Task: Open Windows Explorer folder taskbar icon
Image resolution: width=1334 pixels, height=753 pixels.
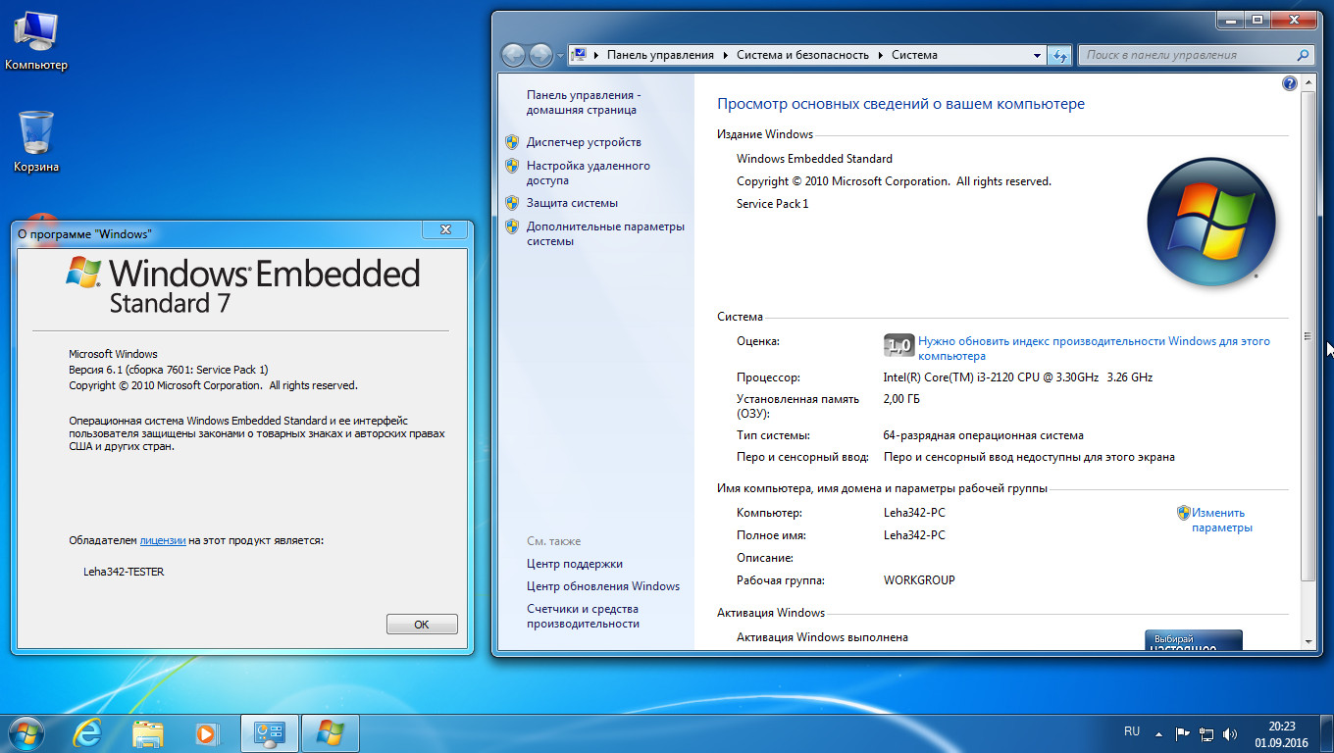Action: click(x=147, y=732)
